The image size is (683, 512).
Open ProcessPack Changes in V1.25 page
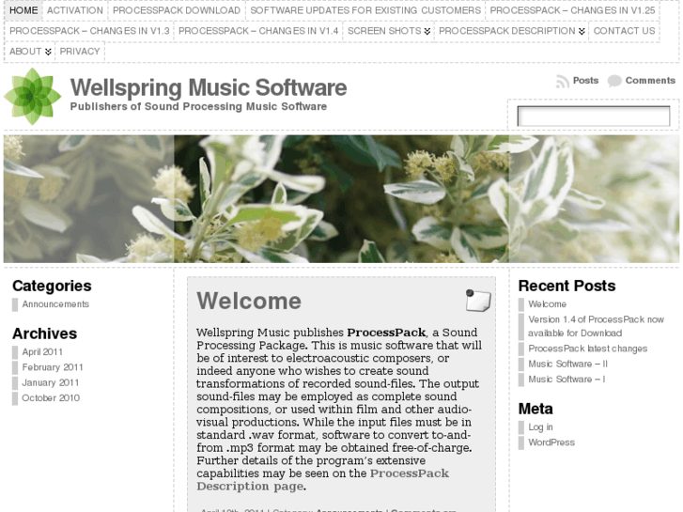pyautogui.click(x=572, y=10)
